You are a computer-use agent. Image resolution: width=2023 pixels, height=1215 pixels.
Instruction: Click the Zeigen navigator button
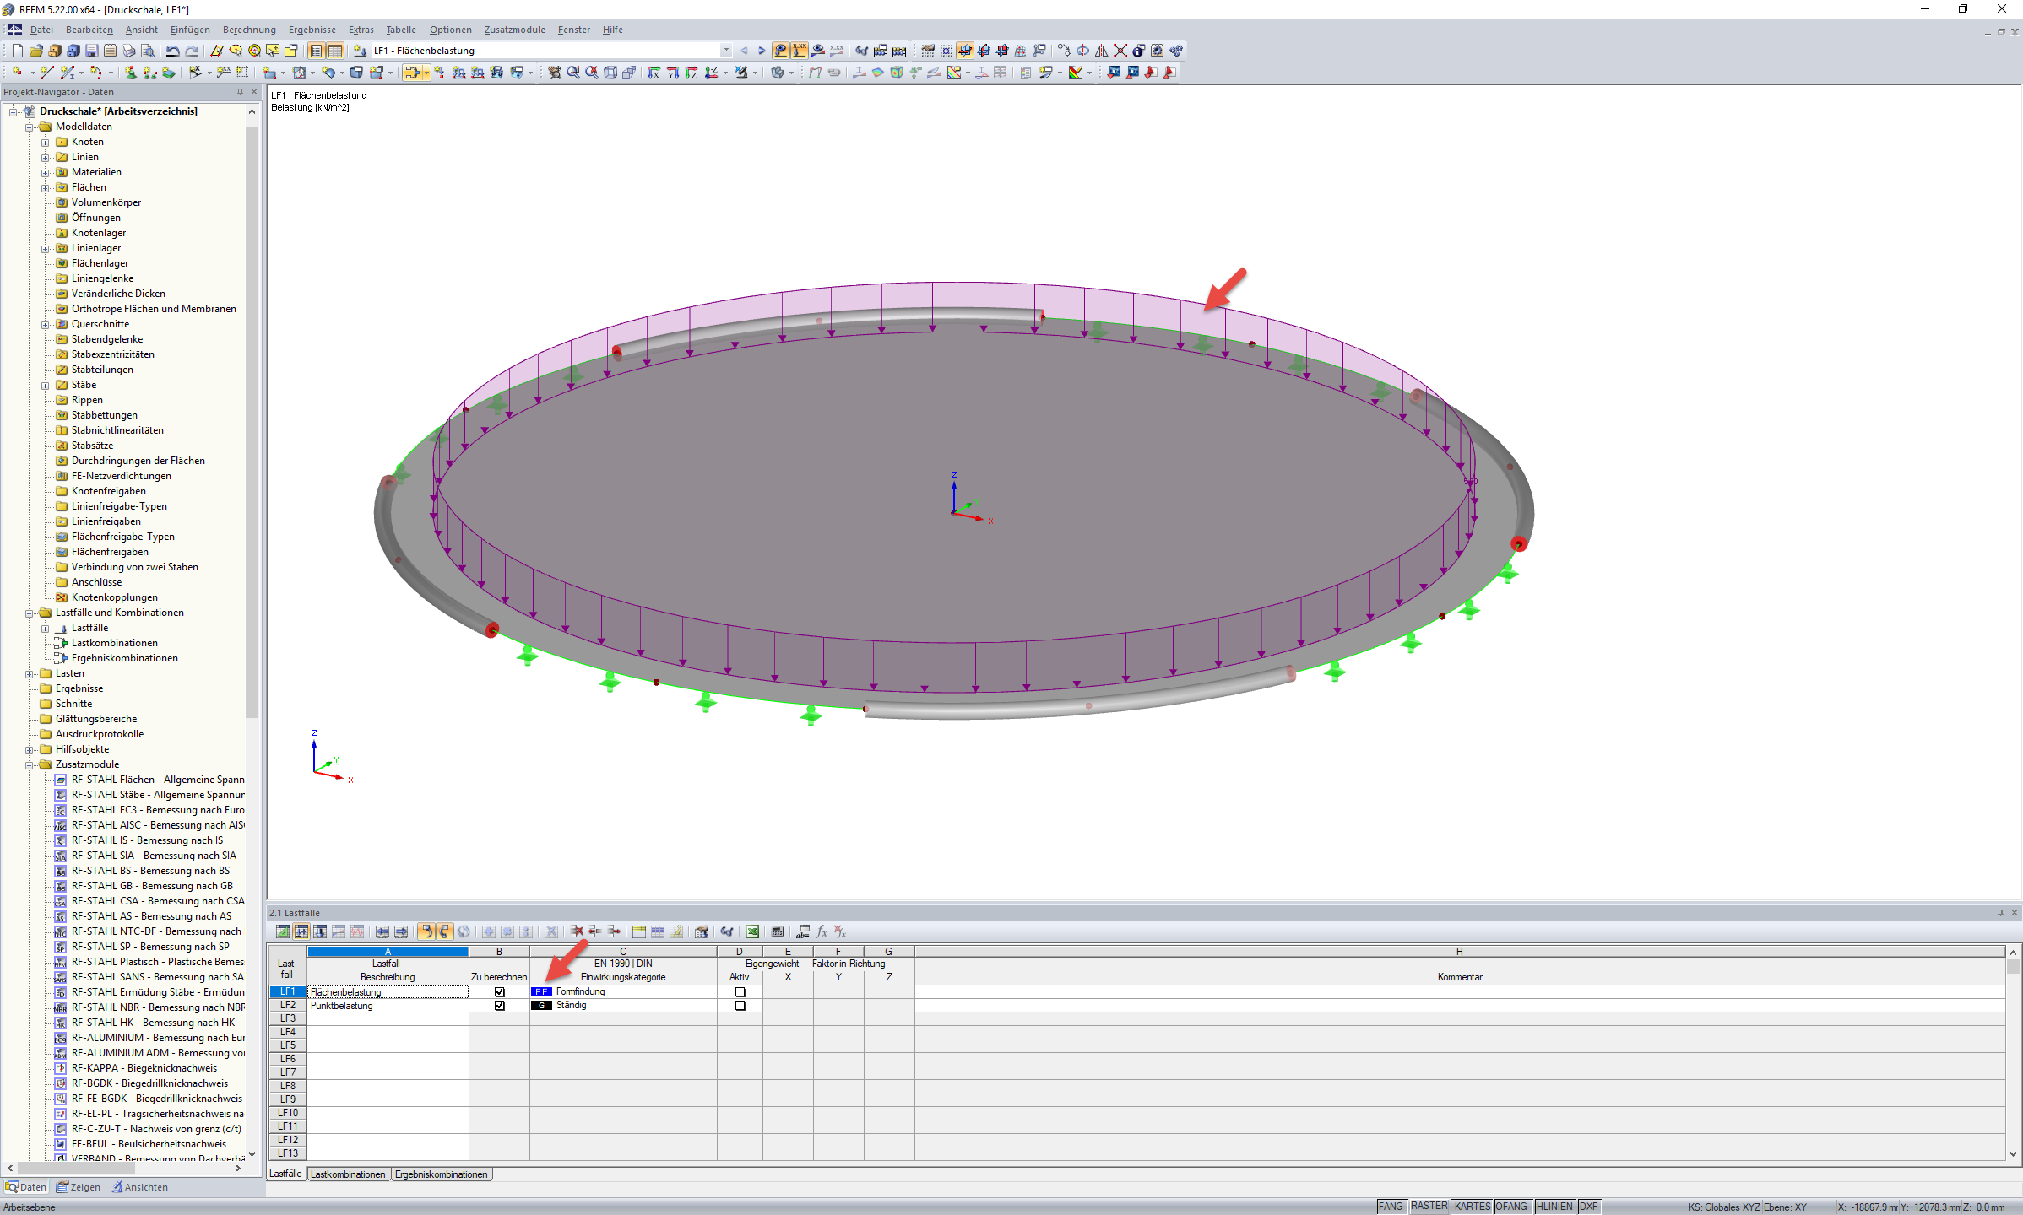pos(79,1187)
